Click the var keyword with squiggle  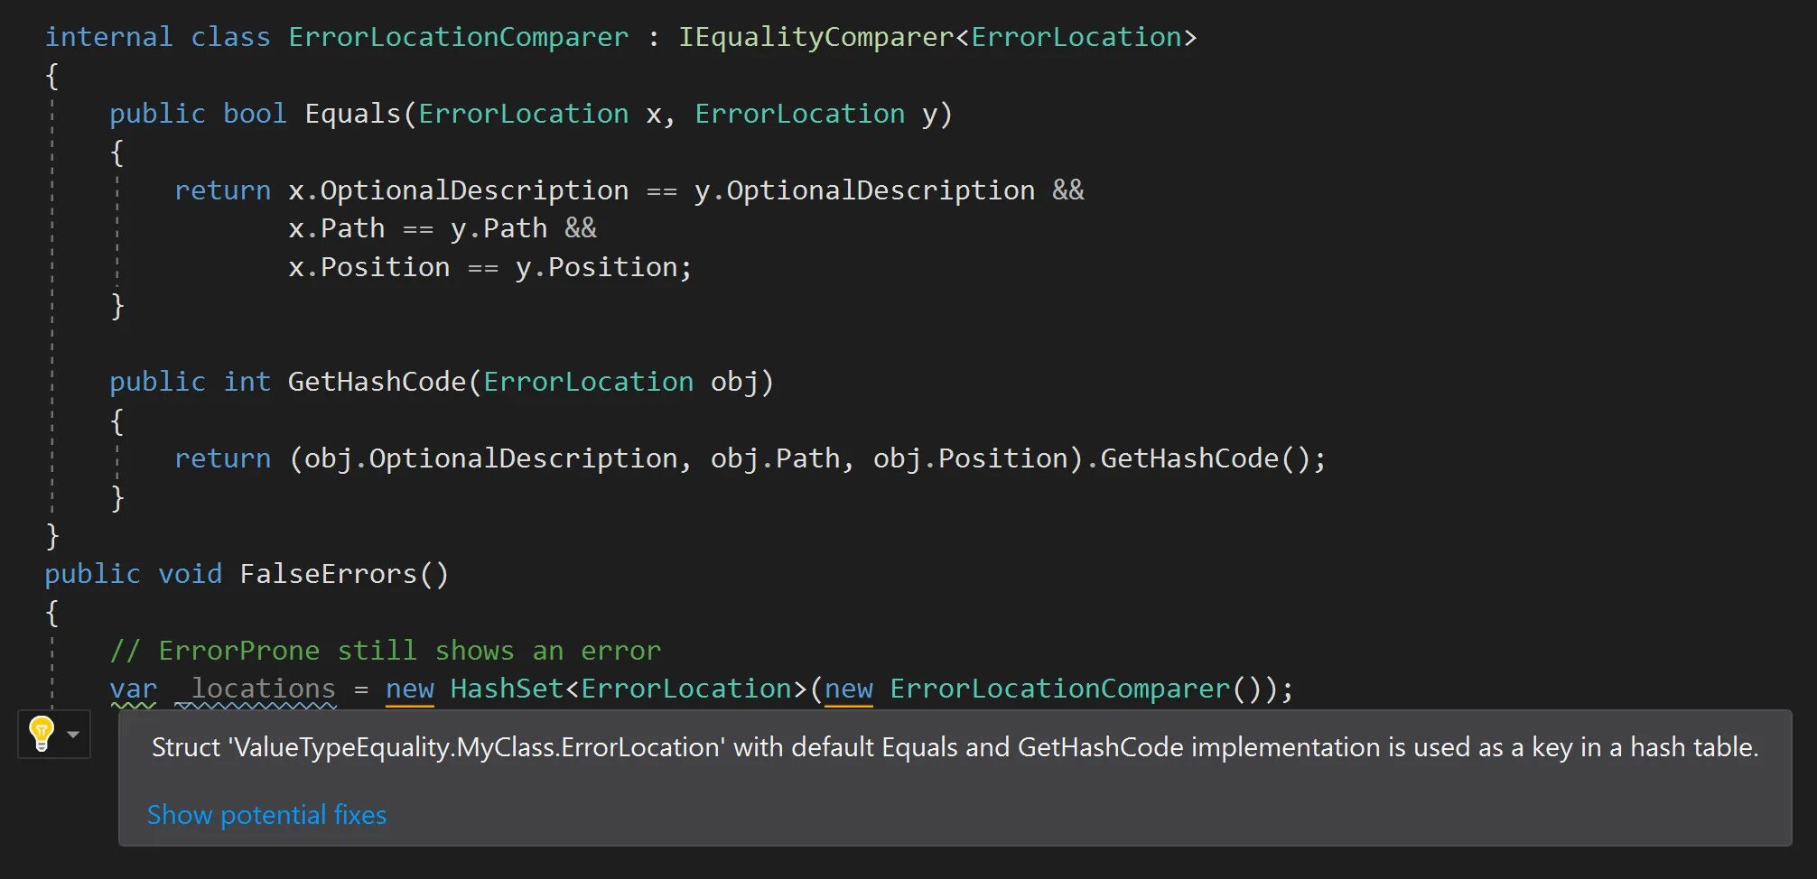[x=133, y=689]
